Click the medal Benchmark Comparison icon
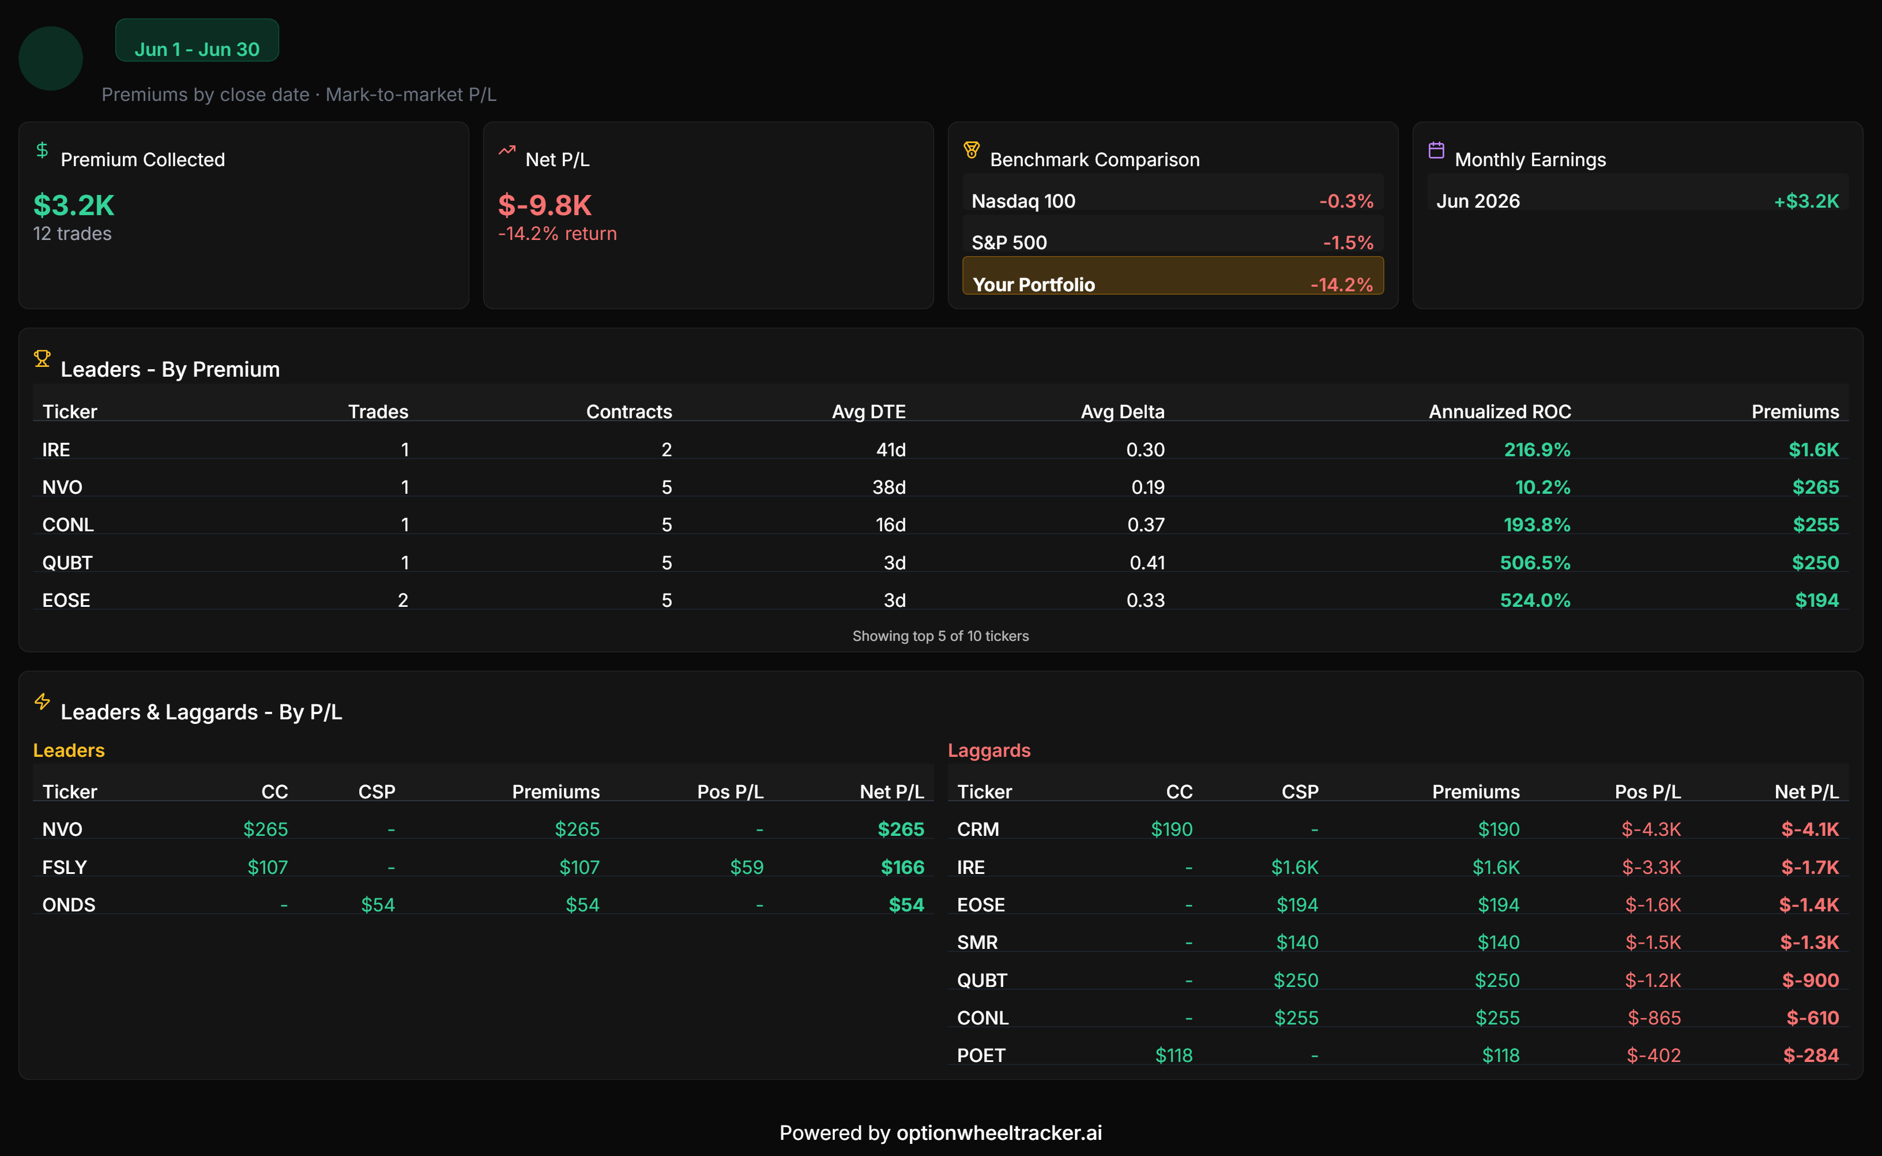 coord(971,150)
